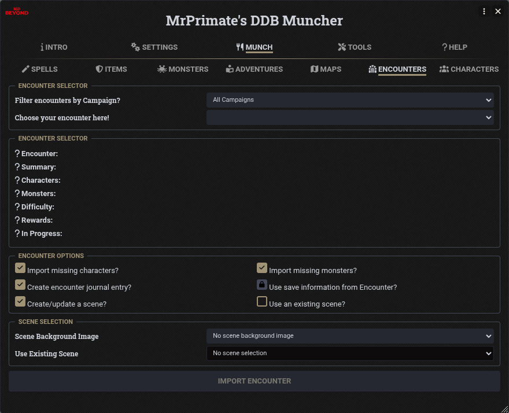This screenshot has height=413, width=509.
Task: Click the question mark beside Difficulty
Action: pos(17,207)
